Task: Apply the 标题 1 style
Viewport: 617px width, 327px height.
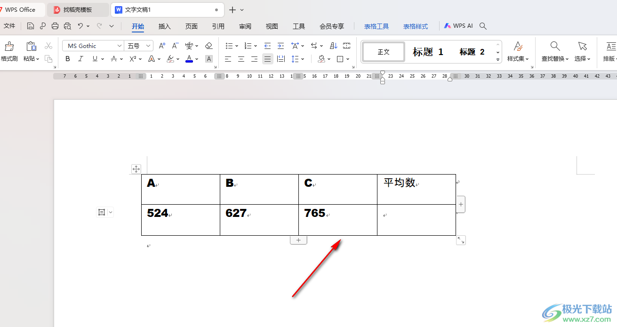Action: click(428, 52)
